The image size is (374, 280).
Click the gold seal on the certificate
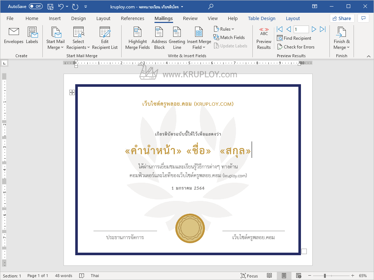(190, 228)
